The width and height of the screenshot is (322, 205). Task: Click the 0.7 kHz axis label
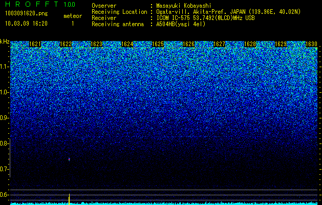[4, 169]
